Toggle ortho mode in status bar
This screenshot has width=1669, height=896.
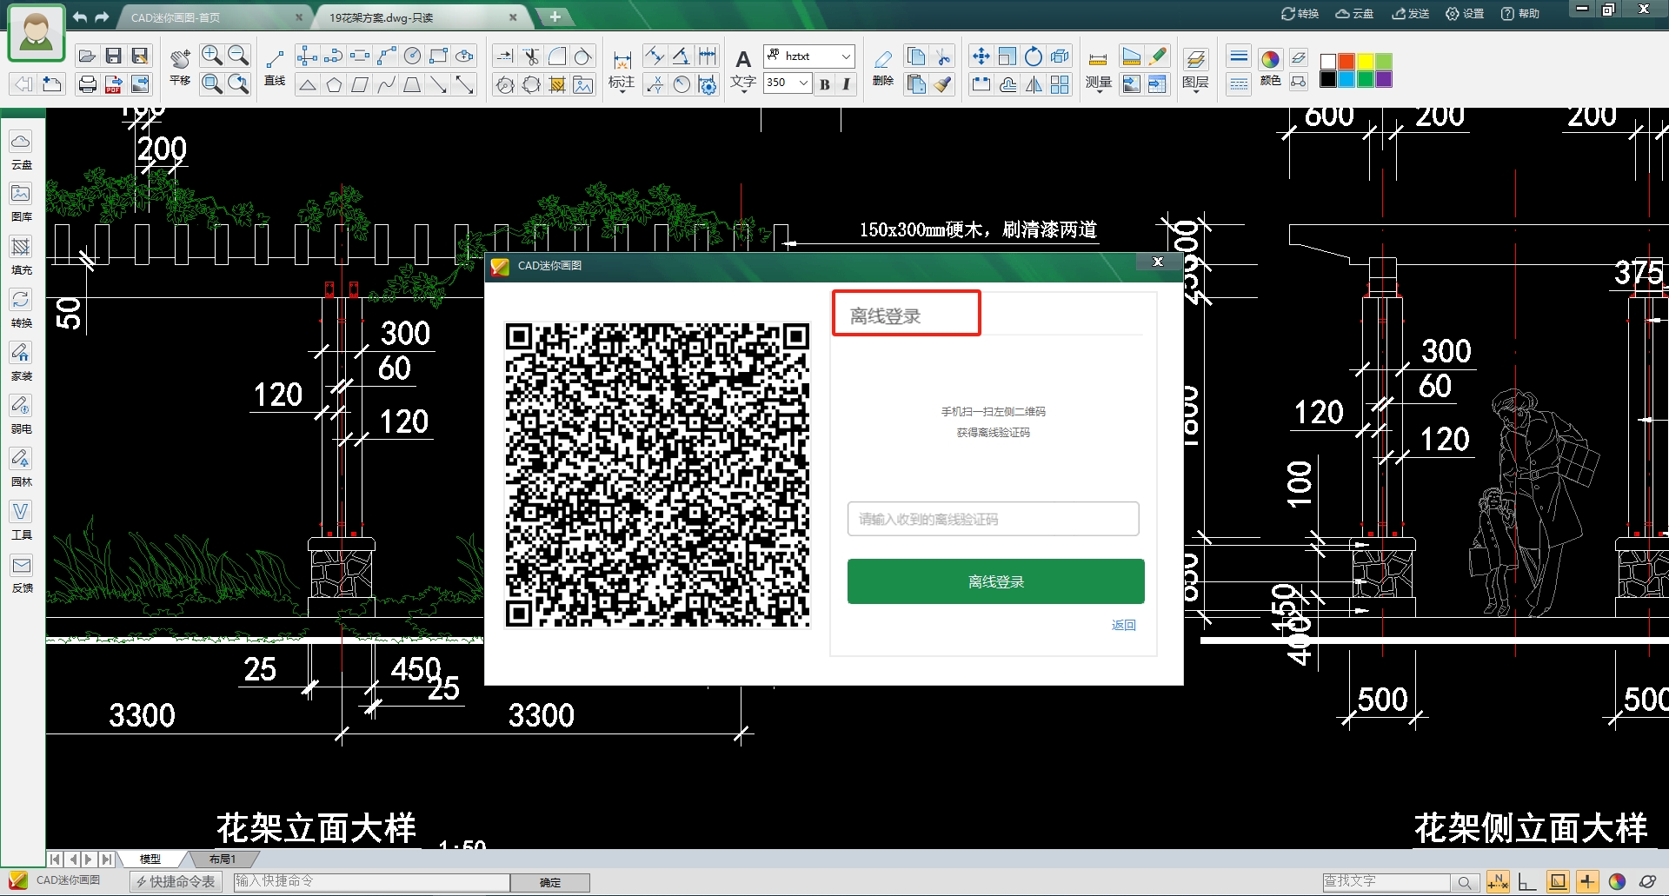[1527, 882]
